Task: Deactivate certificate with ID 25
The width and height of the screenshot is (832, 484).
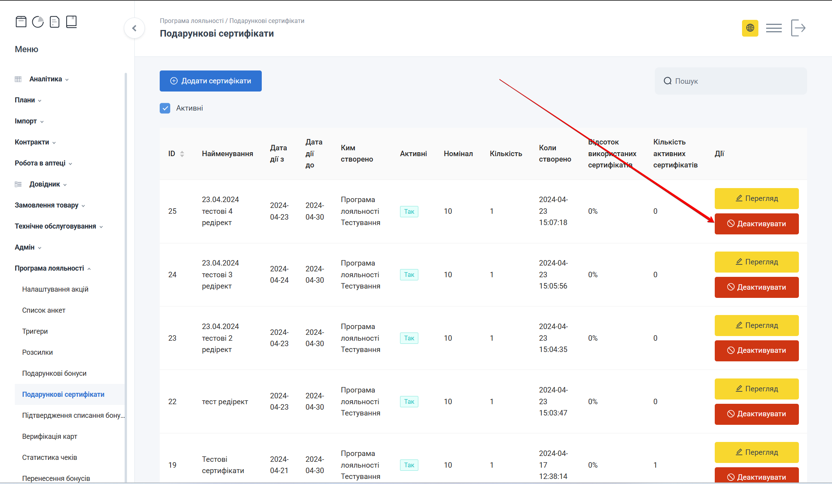Action: (x=756, y=224)
